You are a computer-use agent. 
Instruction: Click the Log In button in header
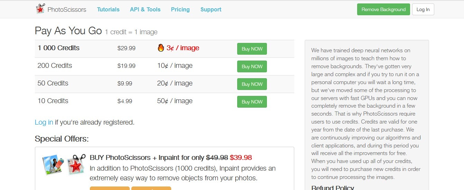pyautogui.click(x=423, y=9)
